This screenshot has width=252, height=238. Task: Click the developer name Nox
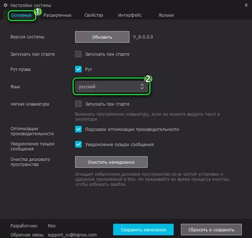pos(51,226)
